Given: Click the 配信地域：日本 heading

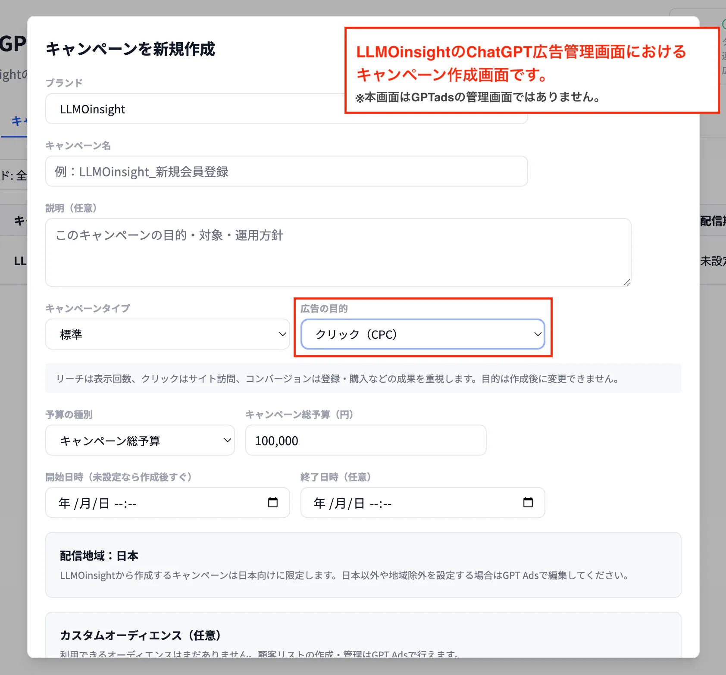Looking at the screenshot, I should (x=99, y=556).
